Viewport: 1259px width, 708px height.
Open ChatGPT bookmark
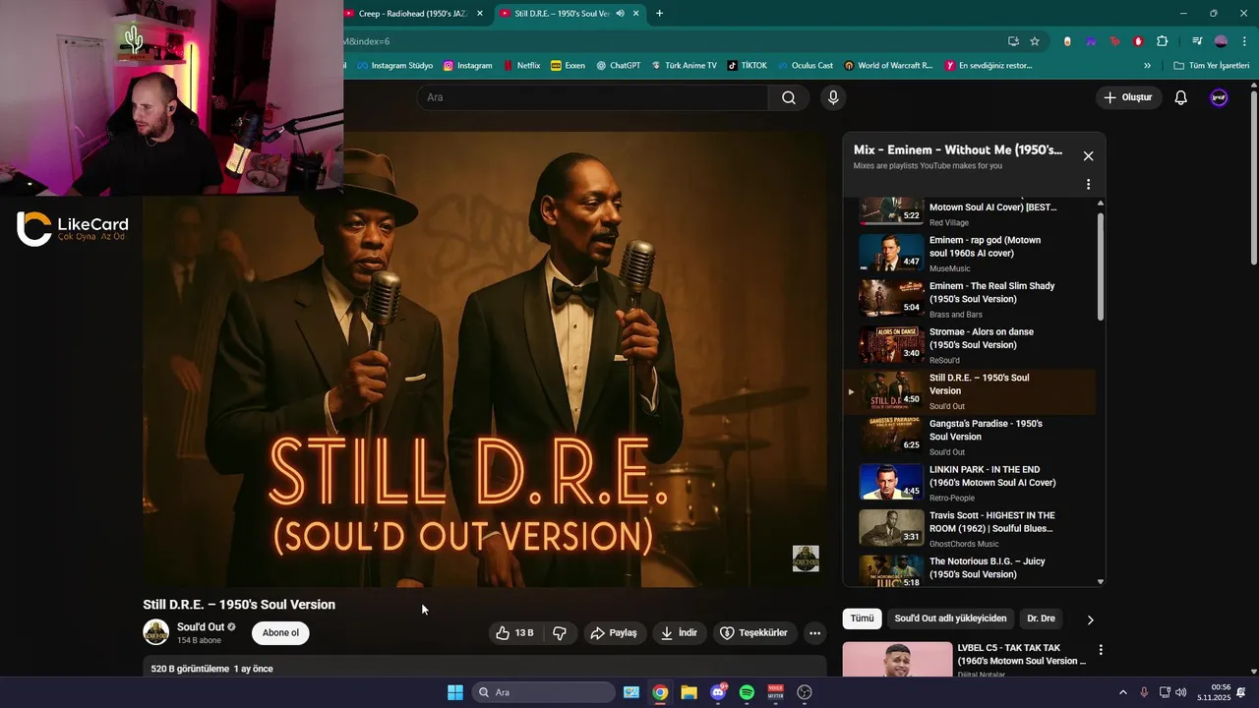[618, 65]
